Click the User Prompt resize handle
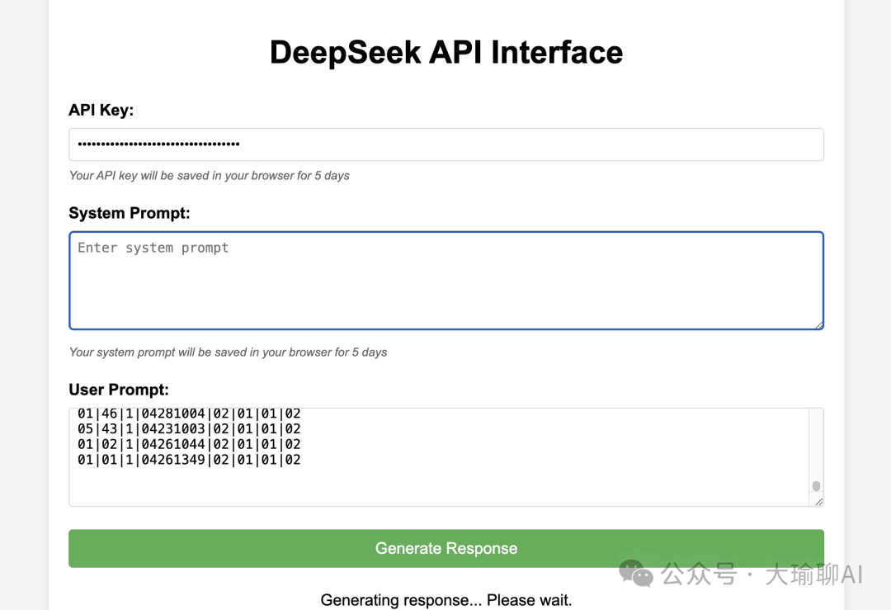 point(819,501)
